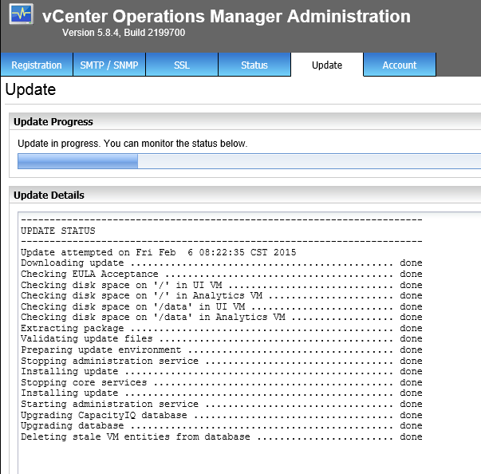Click the 'Stopping core services' log line

tap(222, 382)
